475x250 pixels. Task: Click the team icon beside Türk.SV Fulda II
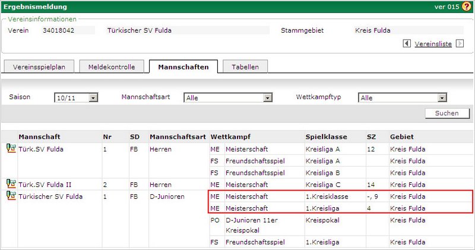pyautogui.click(x=10, y=185)
